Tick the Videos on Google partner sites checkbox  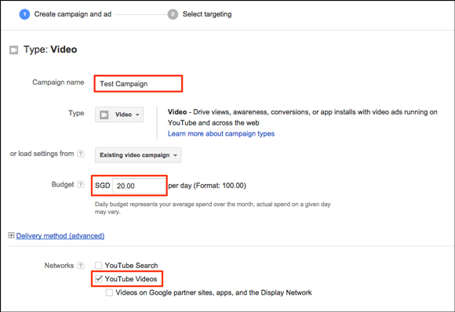(x=109, y=292)
